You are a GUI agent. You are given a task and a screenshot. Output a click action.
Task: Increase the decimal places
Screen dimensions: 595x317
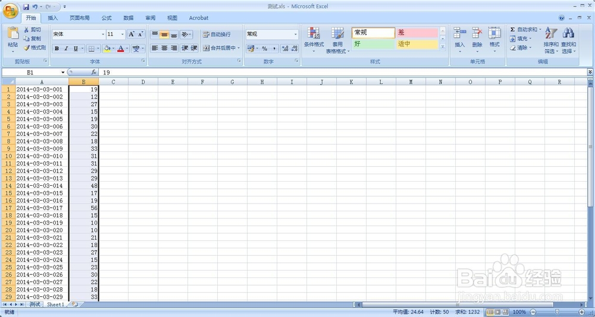click(x=285, y=49)
